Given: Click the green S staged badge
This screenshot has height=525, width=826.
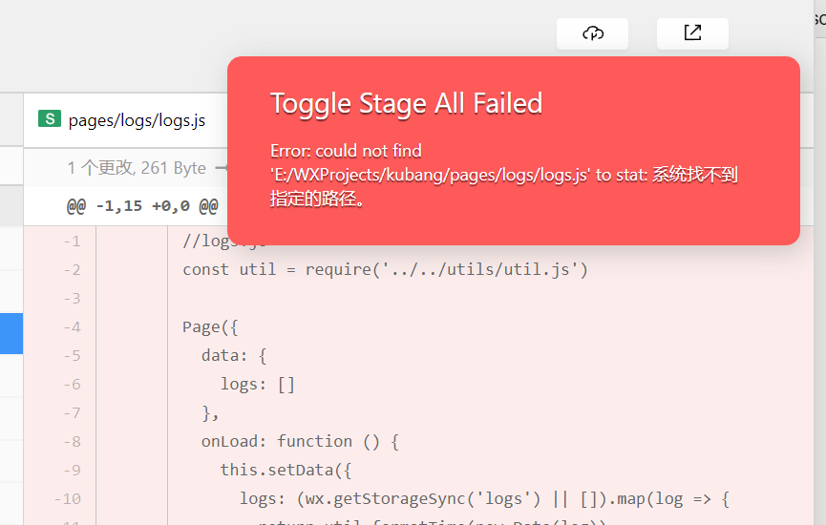Looking at the screenshot, I should pyautogui.click(x=49, y=119).
